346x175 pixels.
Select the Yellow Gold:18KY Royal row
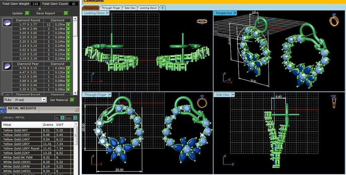point(37,148)
